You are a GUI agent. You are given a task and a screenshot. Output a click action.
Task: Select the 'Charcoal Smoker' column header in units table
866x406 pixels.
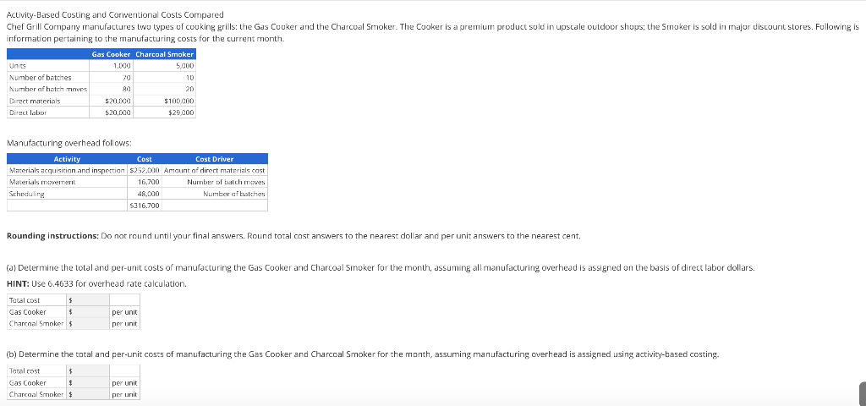[x=164, y=54]
